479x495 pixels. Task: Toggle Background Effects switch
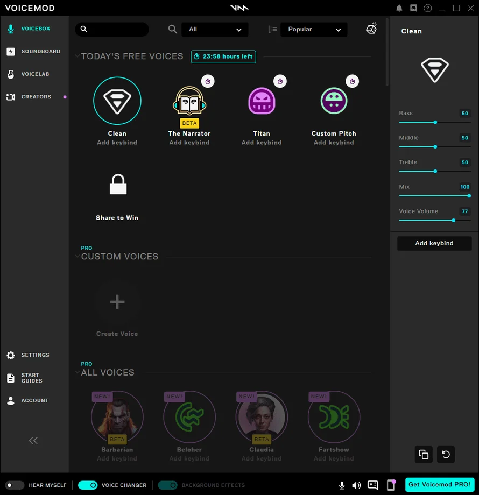point(167,485)
